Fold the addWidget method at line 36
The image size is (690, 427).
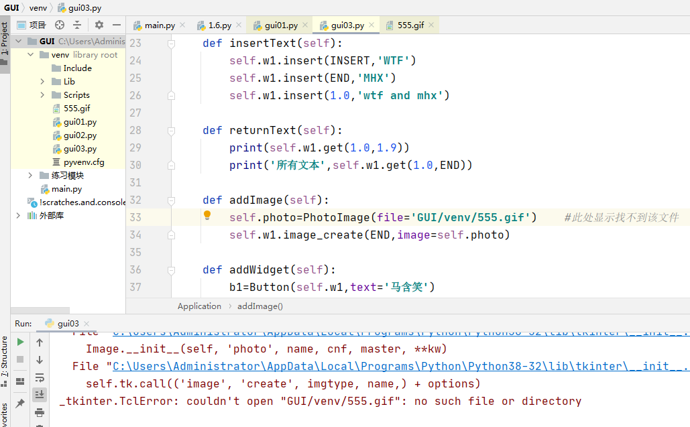[x=171, y=270]
